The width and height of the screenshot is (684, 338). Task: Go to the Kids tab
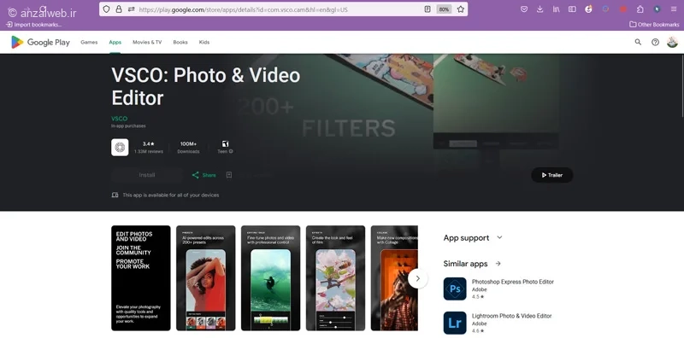tap(204, 43)
